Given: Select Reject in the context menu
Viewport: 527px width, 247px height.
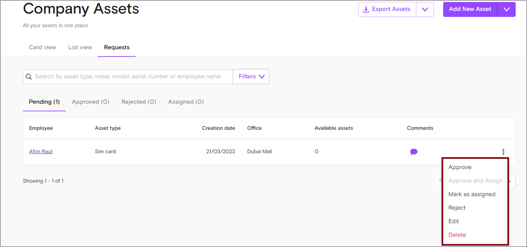Looking at the screenshot, I should [457, 208].
